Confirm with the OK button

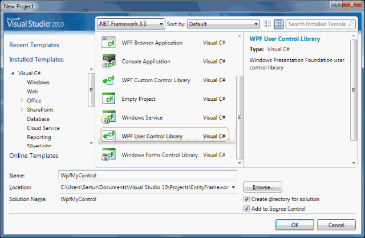(295, 225)
